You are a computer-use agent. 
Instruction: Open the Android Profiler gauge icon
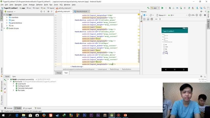[x=177, y=8]
